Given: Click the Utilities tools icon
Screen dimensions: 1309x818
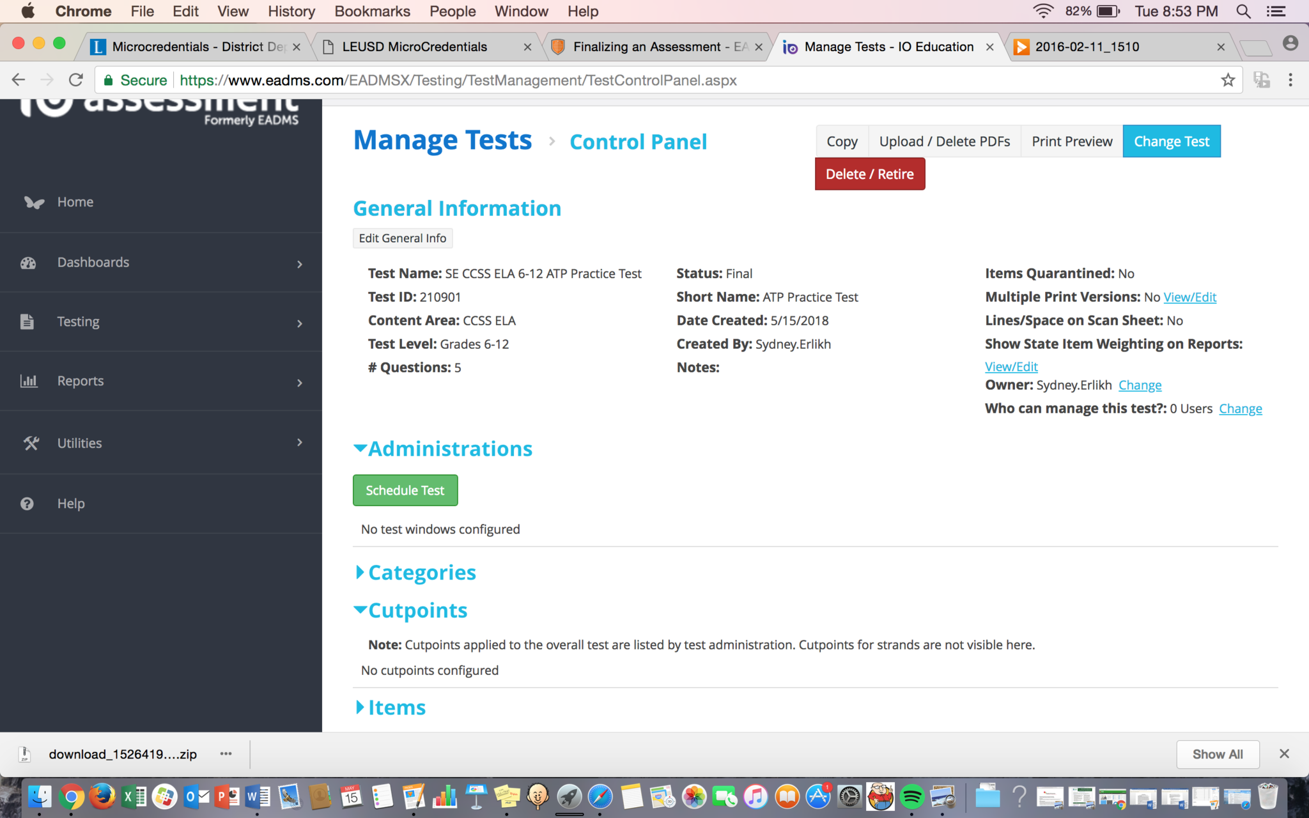Looking at the screenshot, I should tap(31, 443).
